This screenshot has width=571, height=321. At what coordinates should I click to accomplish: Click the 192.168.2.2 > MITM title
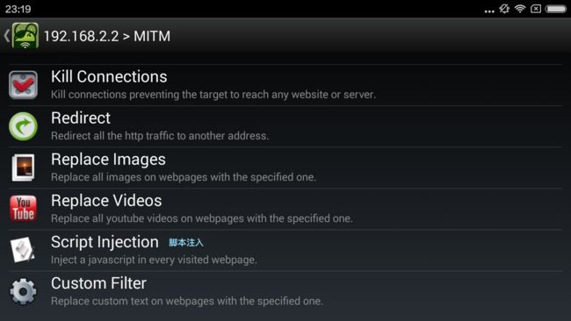[107, 36]
